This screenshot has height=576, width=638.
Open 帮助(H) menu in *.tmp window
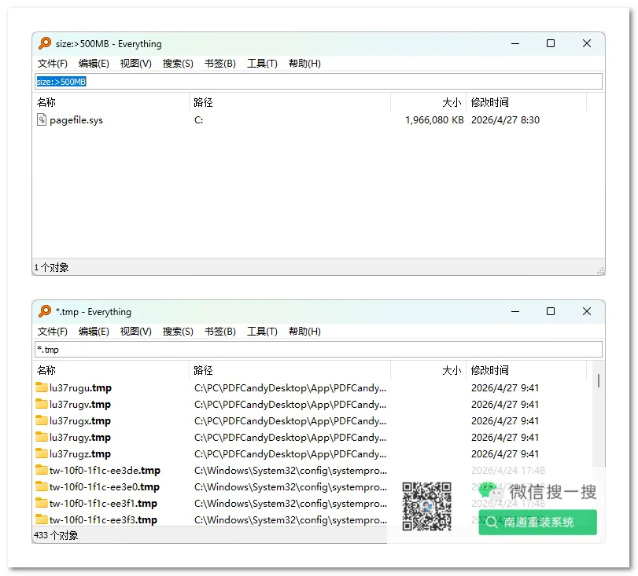(304, 332)
